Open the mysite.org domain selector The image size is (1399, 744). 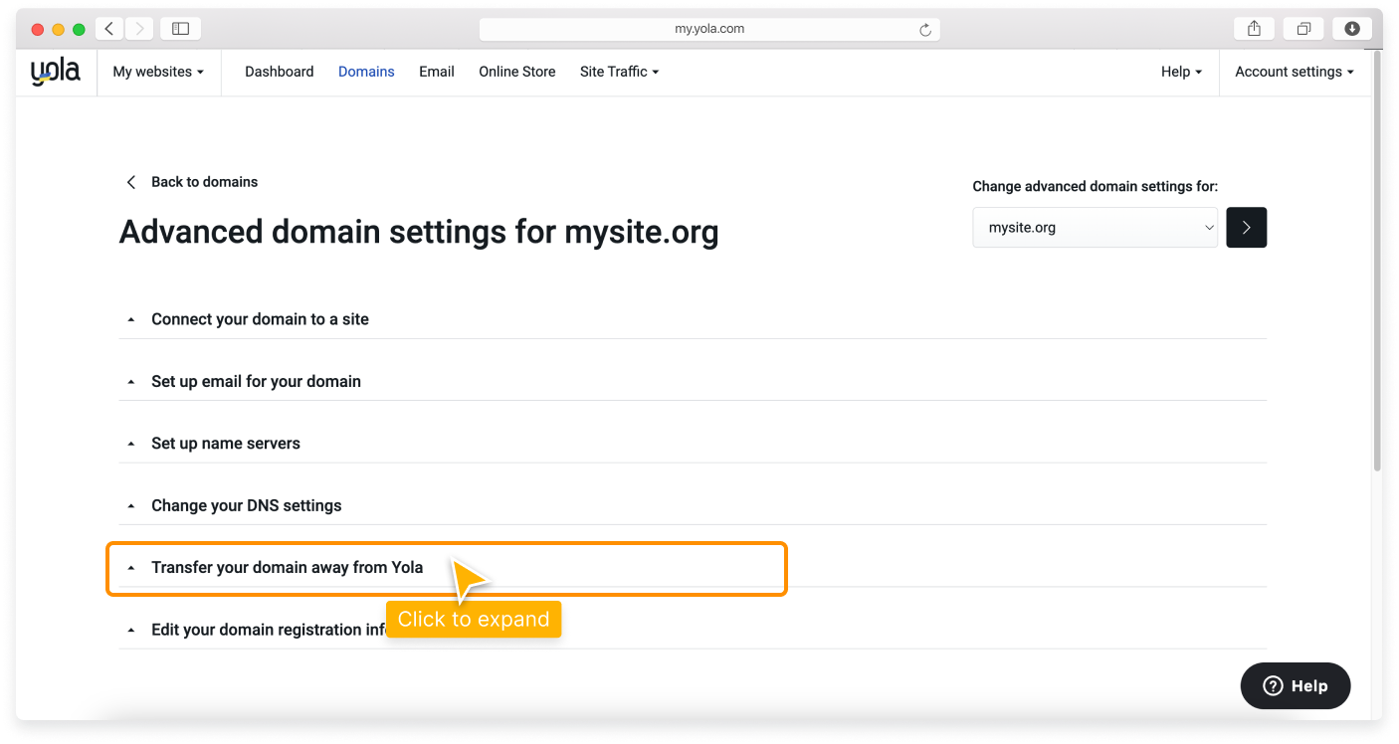pyautogui.click(x=1095, y=227)
